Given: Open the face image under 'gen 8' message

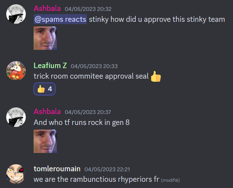Looking at the screenshot, I should click(x=45, y=141).
